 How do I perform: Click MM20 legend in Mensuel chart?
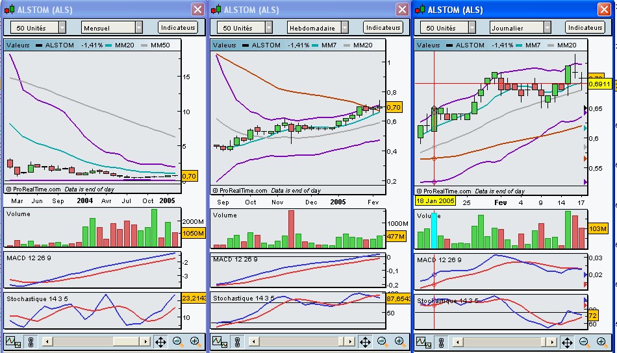click(124, 45)
